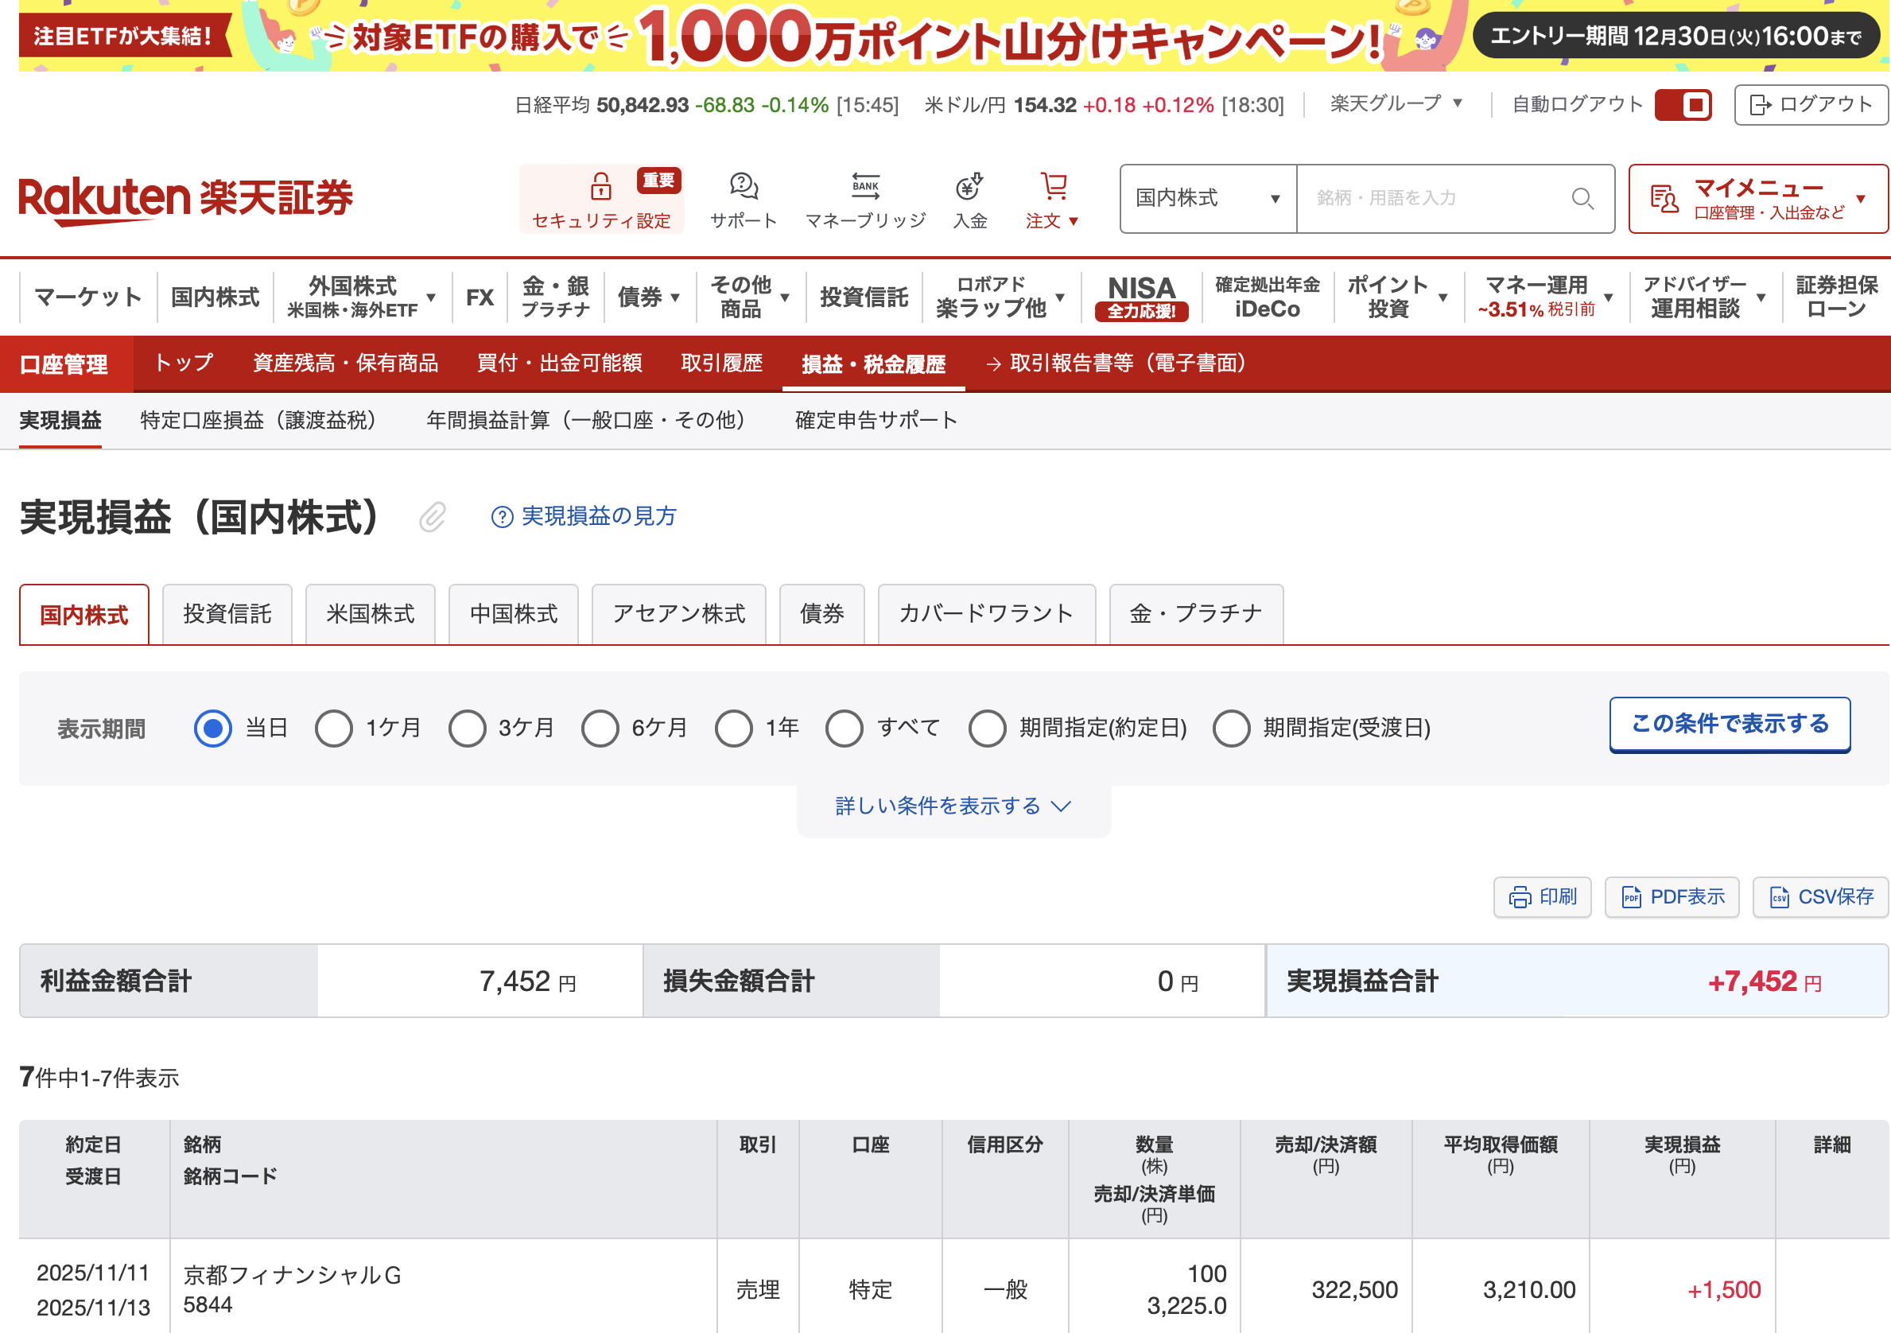
Task: Toggle the auto logout switch
Action: [x=1683, y=105]
